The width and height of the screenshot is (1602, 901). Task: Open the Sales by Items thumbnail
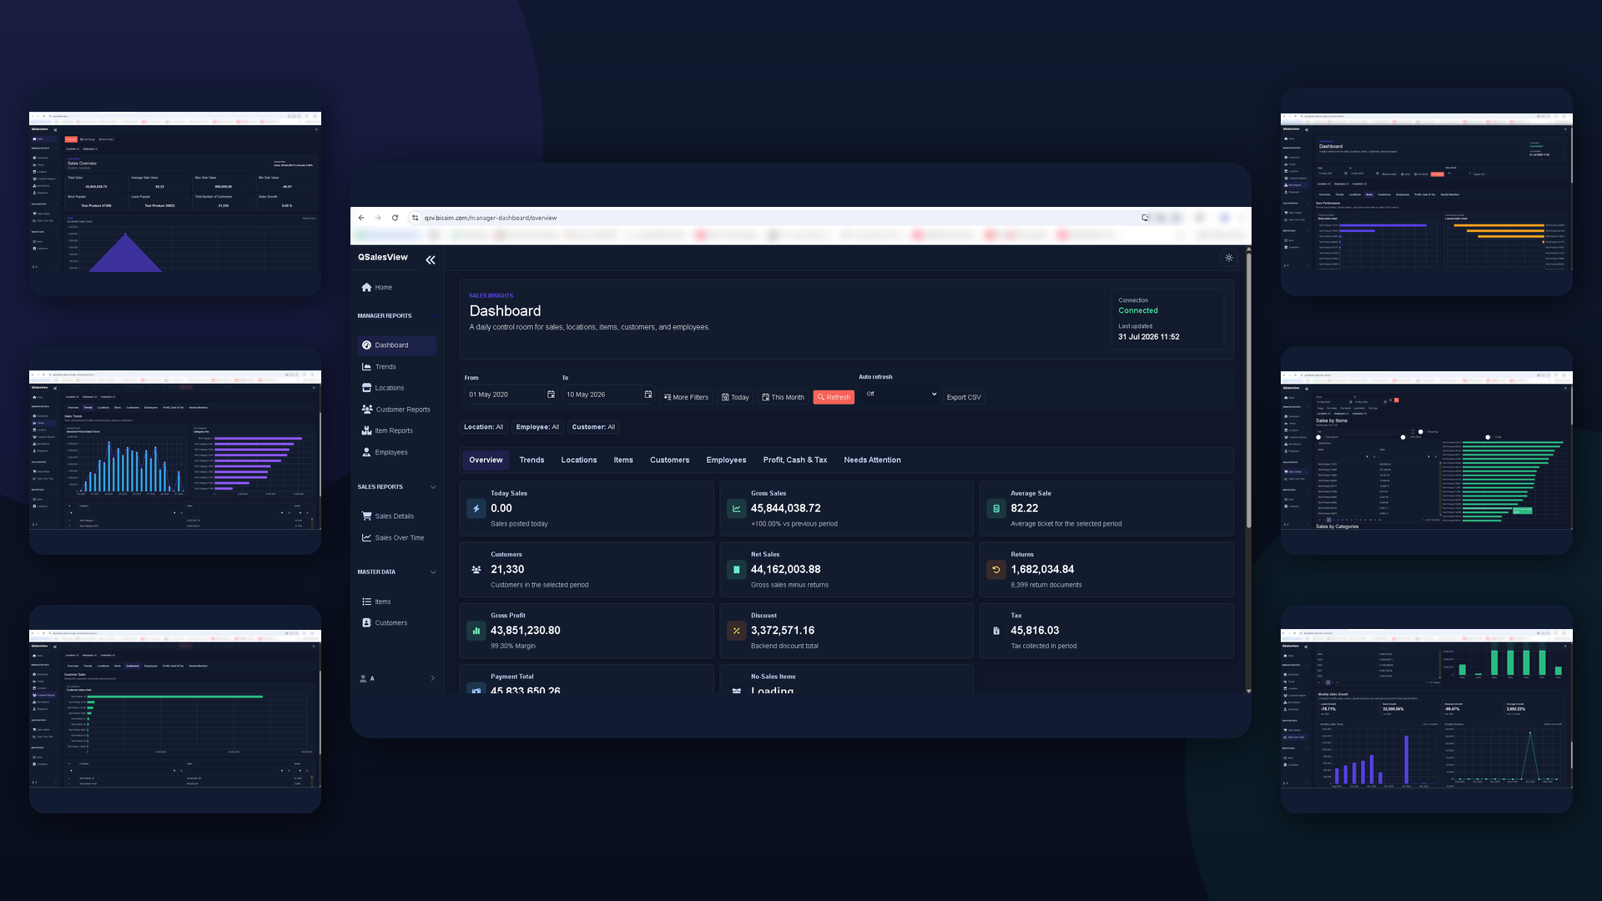[x=1427, y=450]
